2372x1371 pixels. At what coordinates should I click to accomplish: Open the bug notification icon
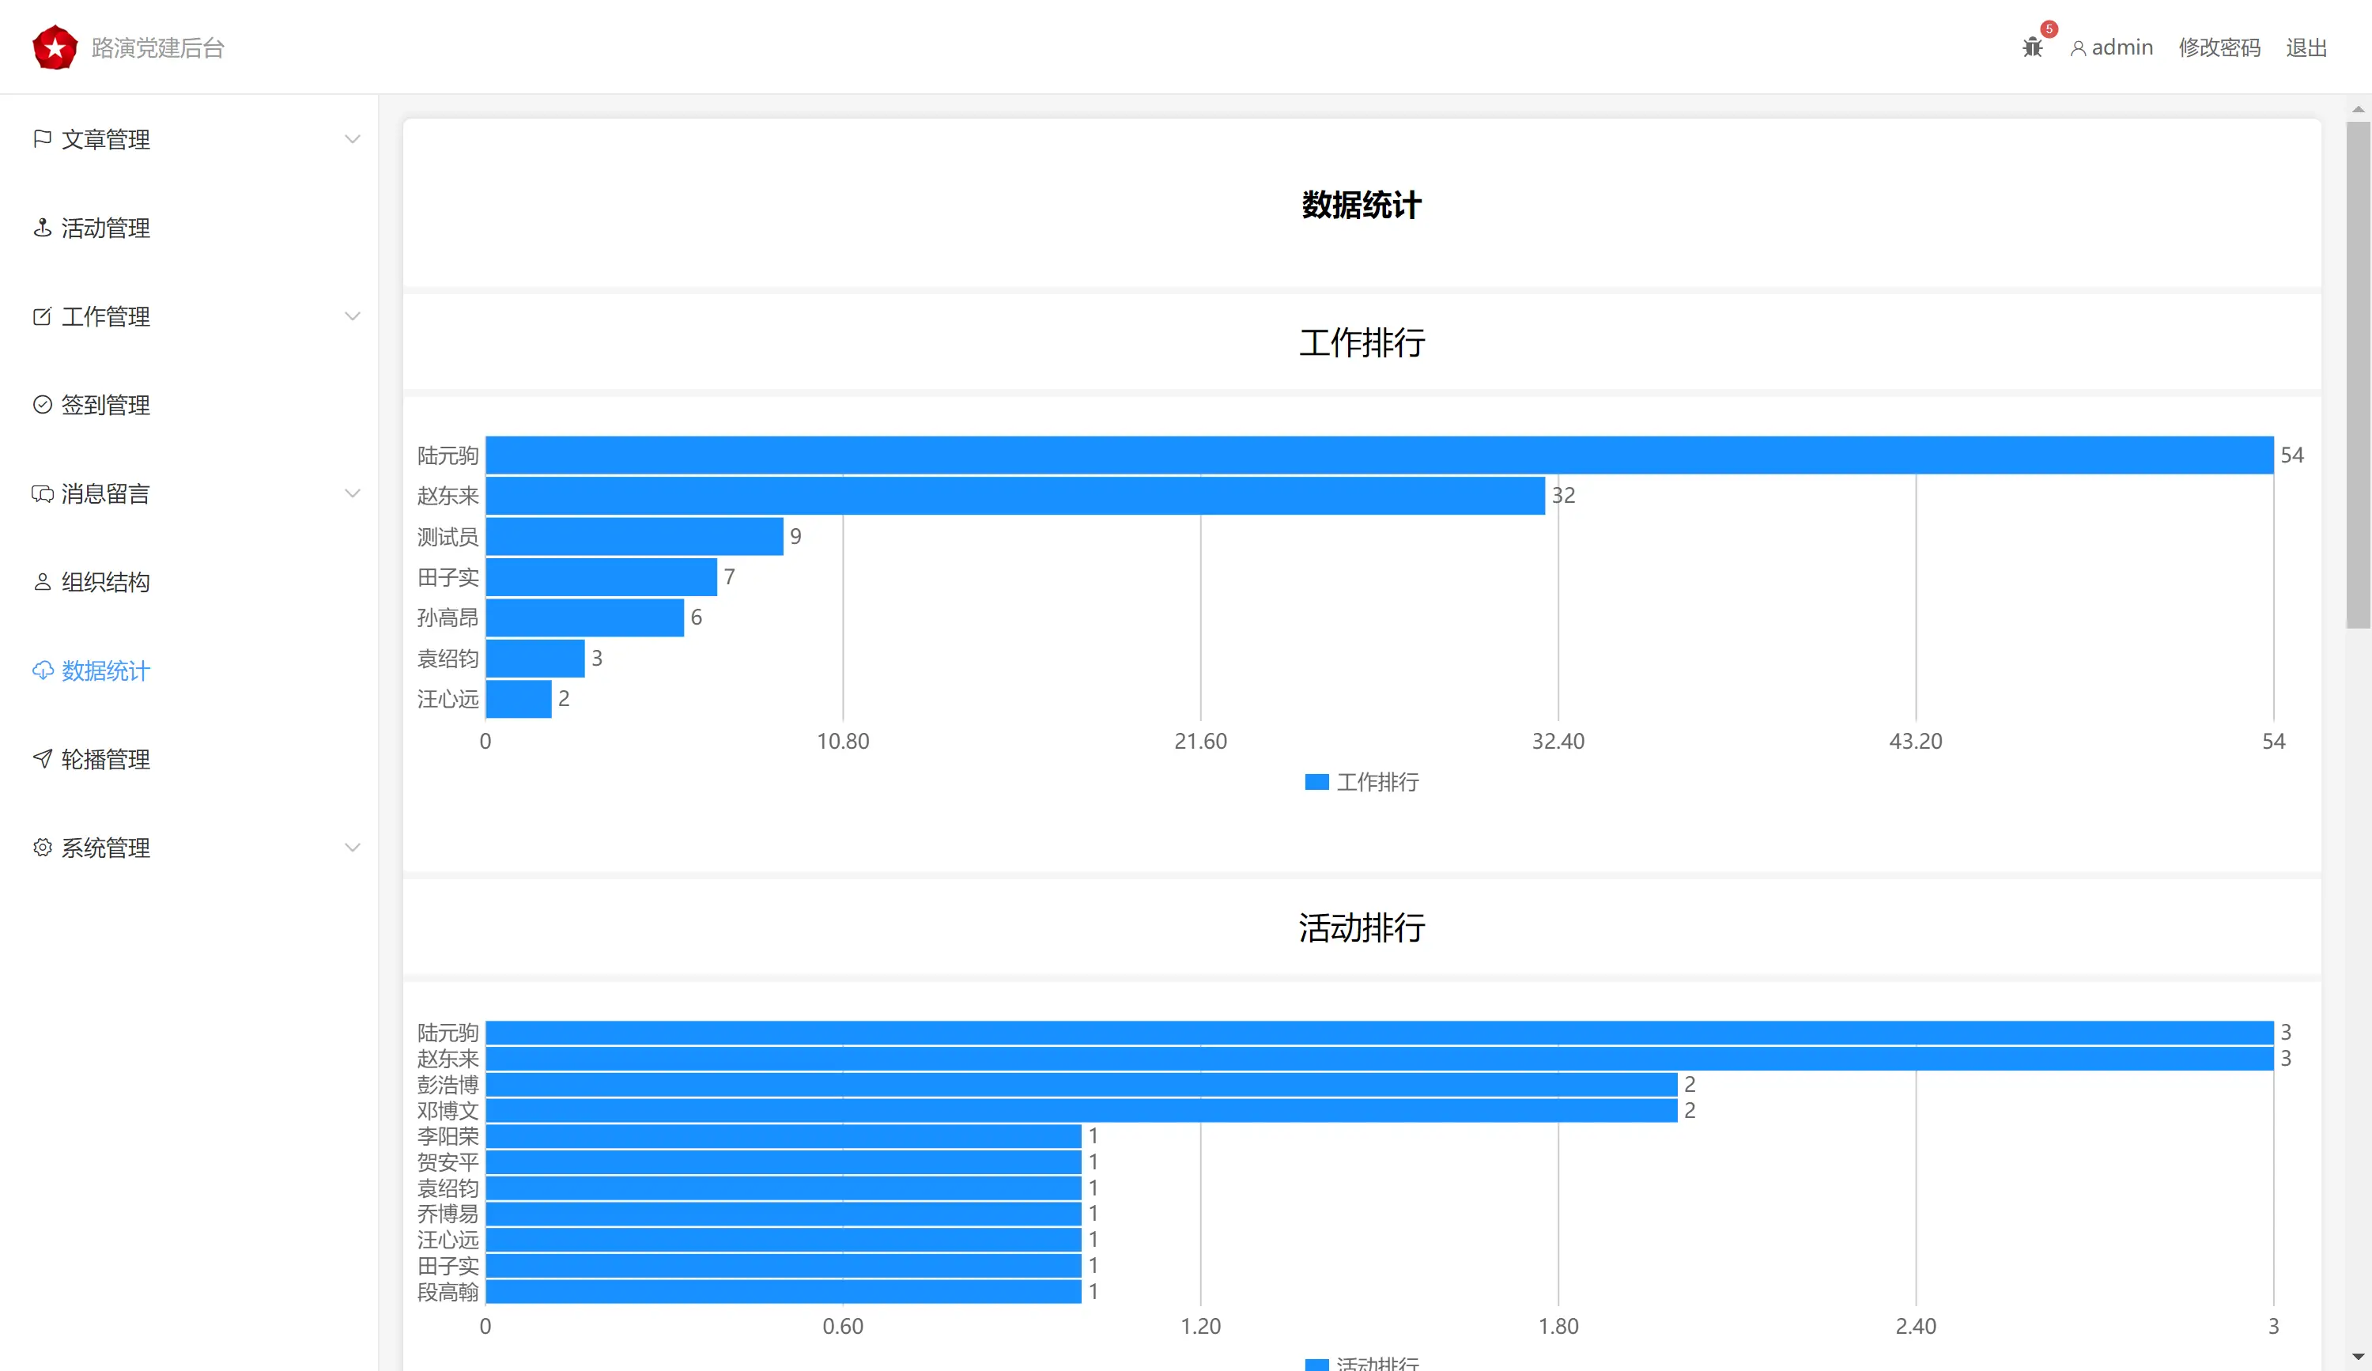2032,47
